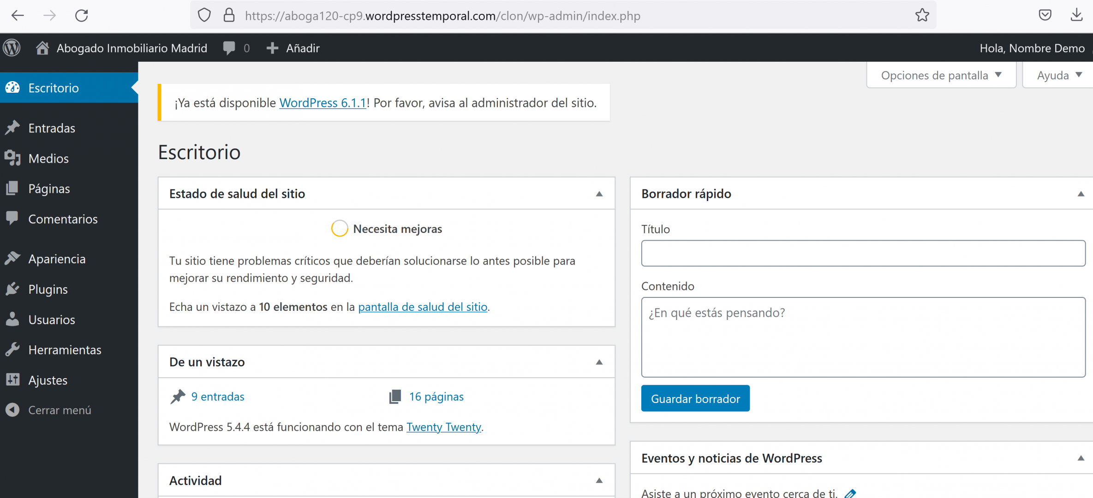Click the Guardar borrador button
Screen dimensions: 1093x498
pos(695,398)
